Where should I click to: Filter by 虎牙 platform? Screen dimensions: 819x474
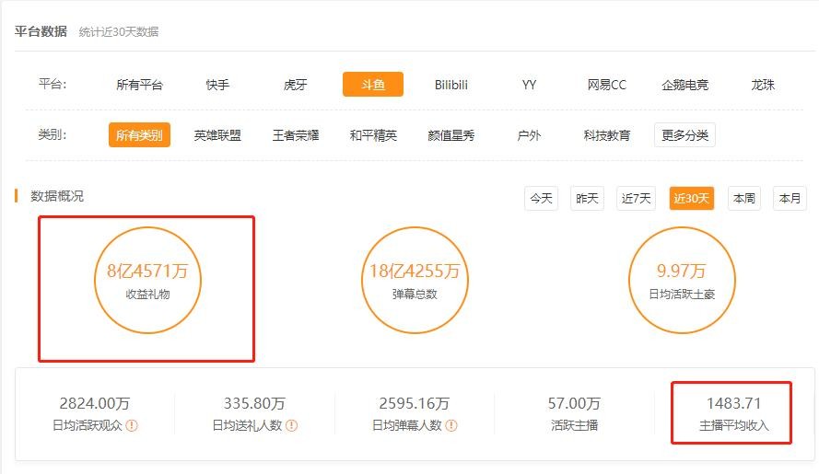coord(296,85)
